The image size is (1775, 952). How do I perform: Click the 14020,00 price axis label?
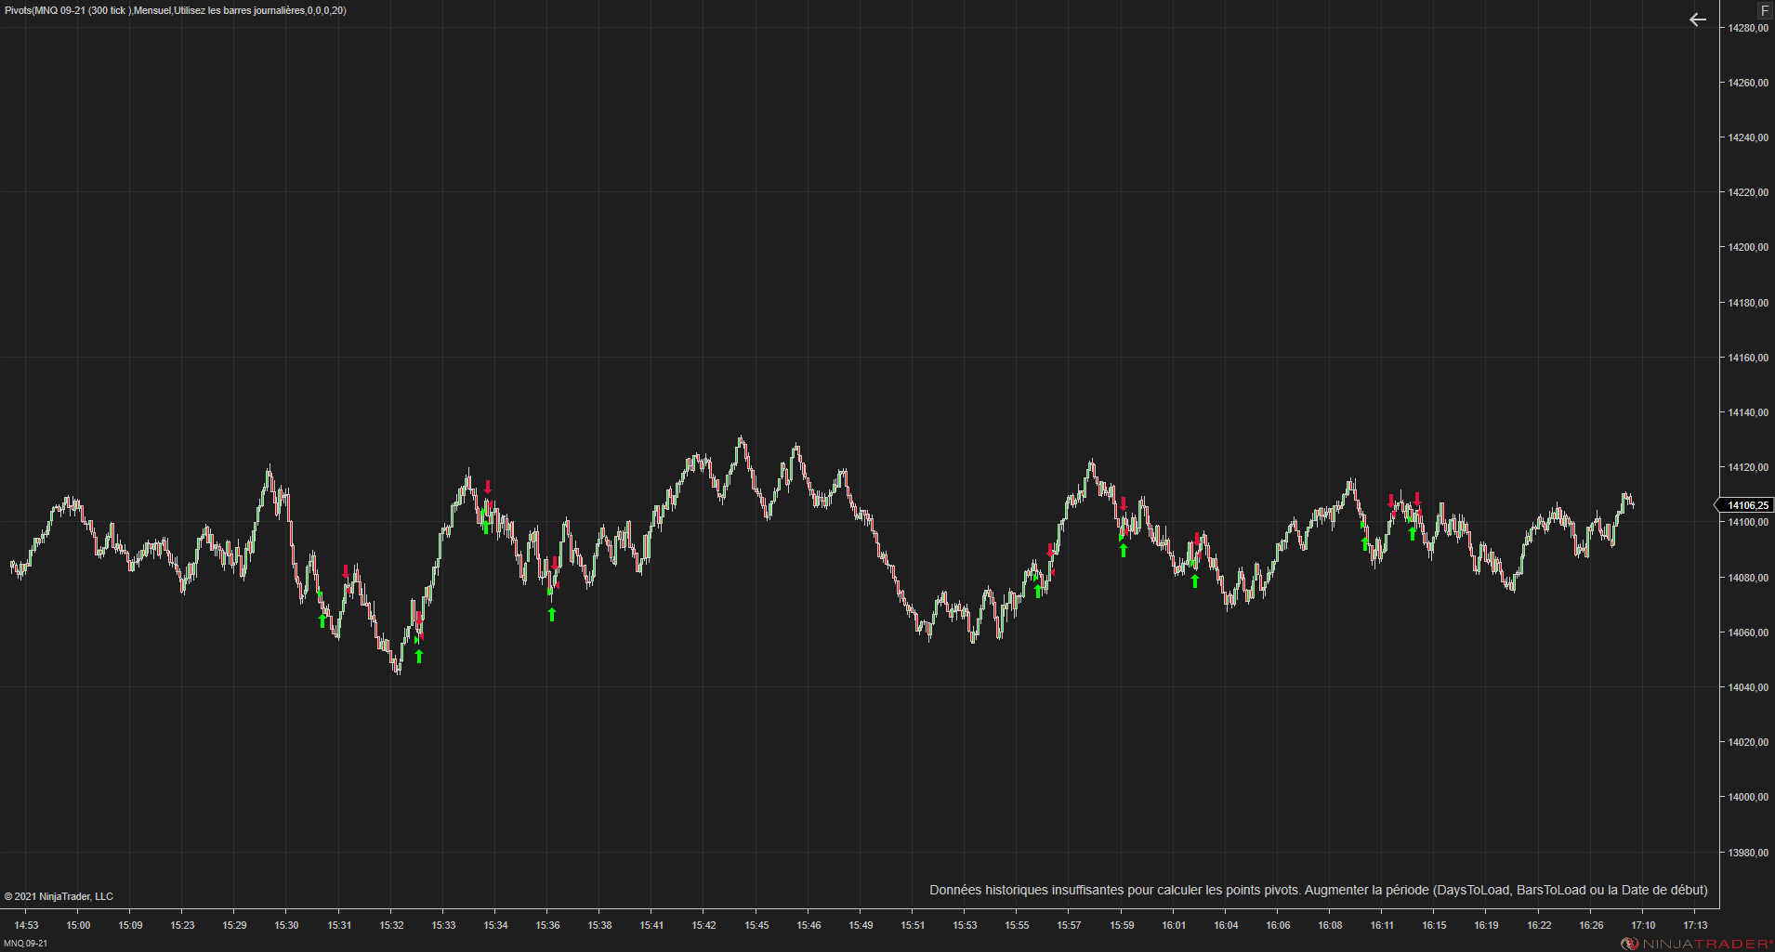tap(1748, 742)
